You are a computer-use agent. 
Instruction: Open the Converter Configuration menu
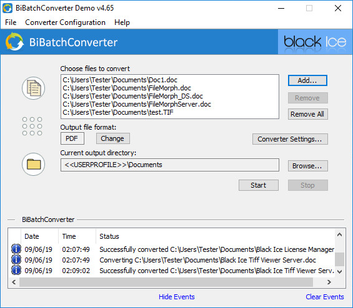click(x=65, y=22)
